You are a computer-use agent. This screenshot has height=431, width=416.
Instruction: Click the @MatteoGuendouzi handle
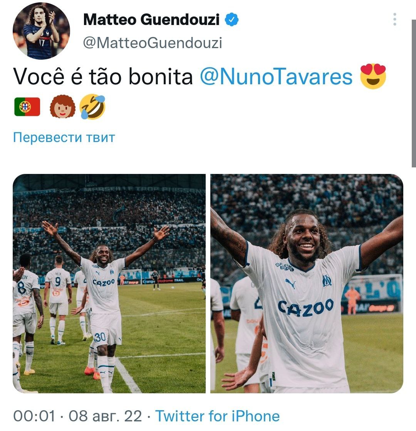pyautogui.click(x=153, y=43)
